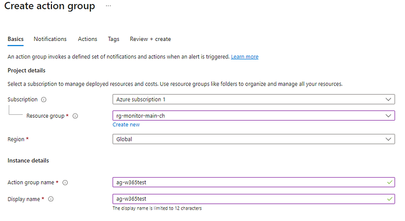Screen dimensions: 405x221
Task: Expand the Subscription dropdown chevron
Action: coord(388,99)
